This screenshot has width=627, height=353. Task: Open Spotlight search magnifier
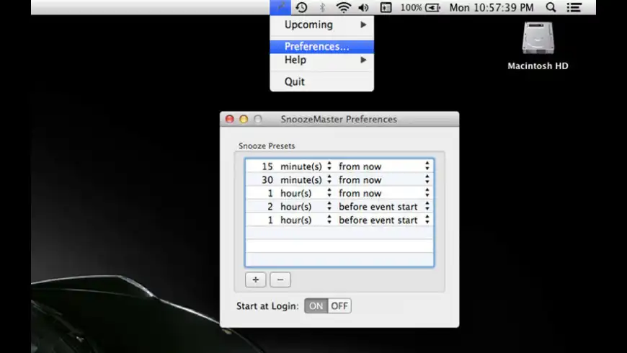pyautogui.click(x=551, y=7)
